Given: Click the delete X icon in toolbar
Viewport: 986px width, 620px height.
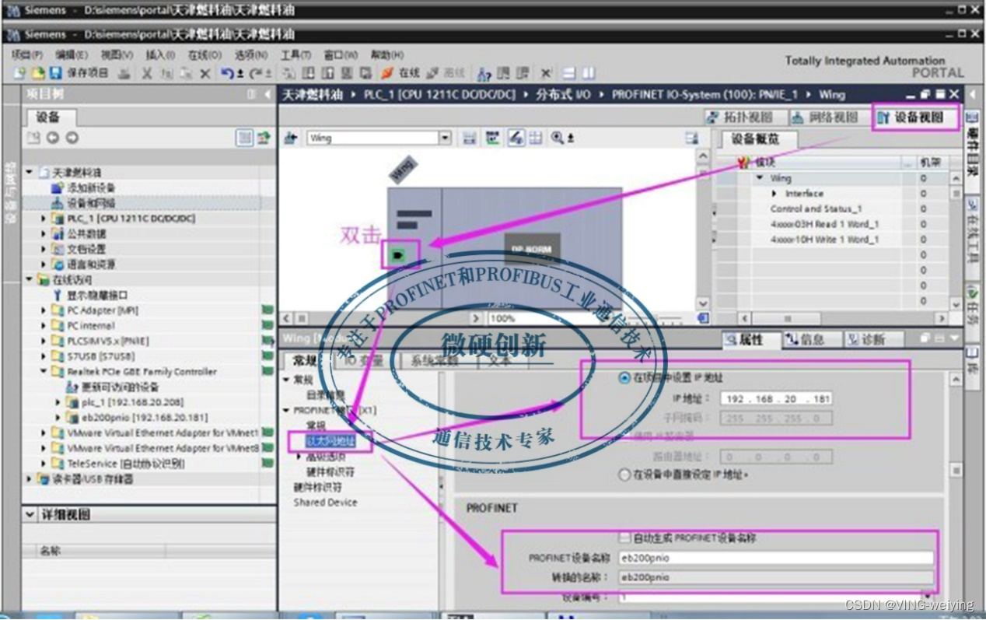Looking at the screenshot, I should [x=205, y=73].
